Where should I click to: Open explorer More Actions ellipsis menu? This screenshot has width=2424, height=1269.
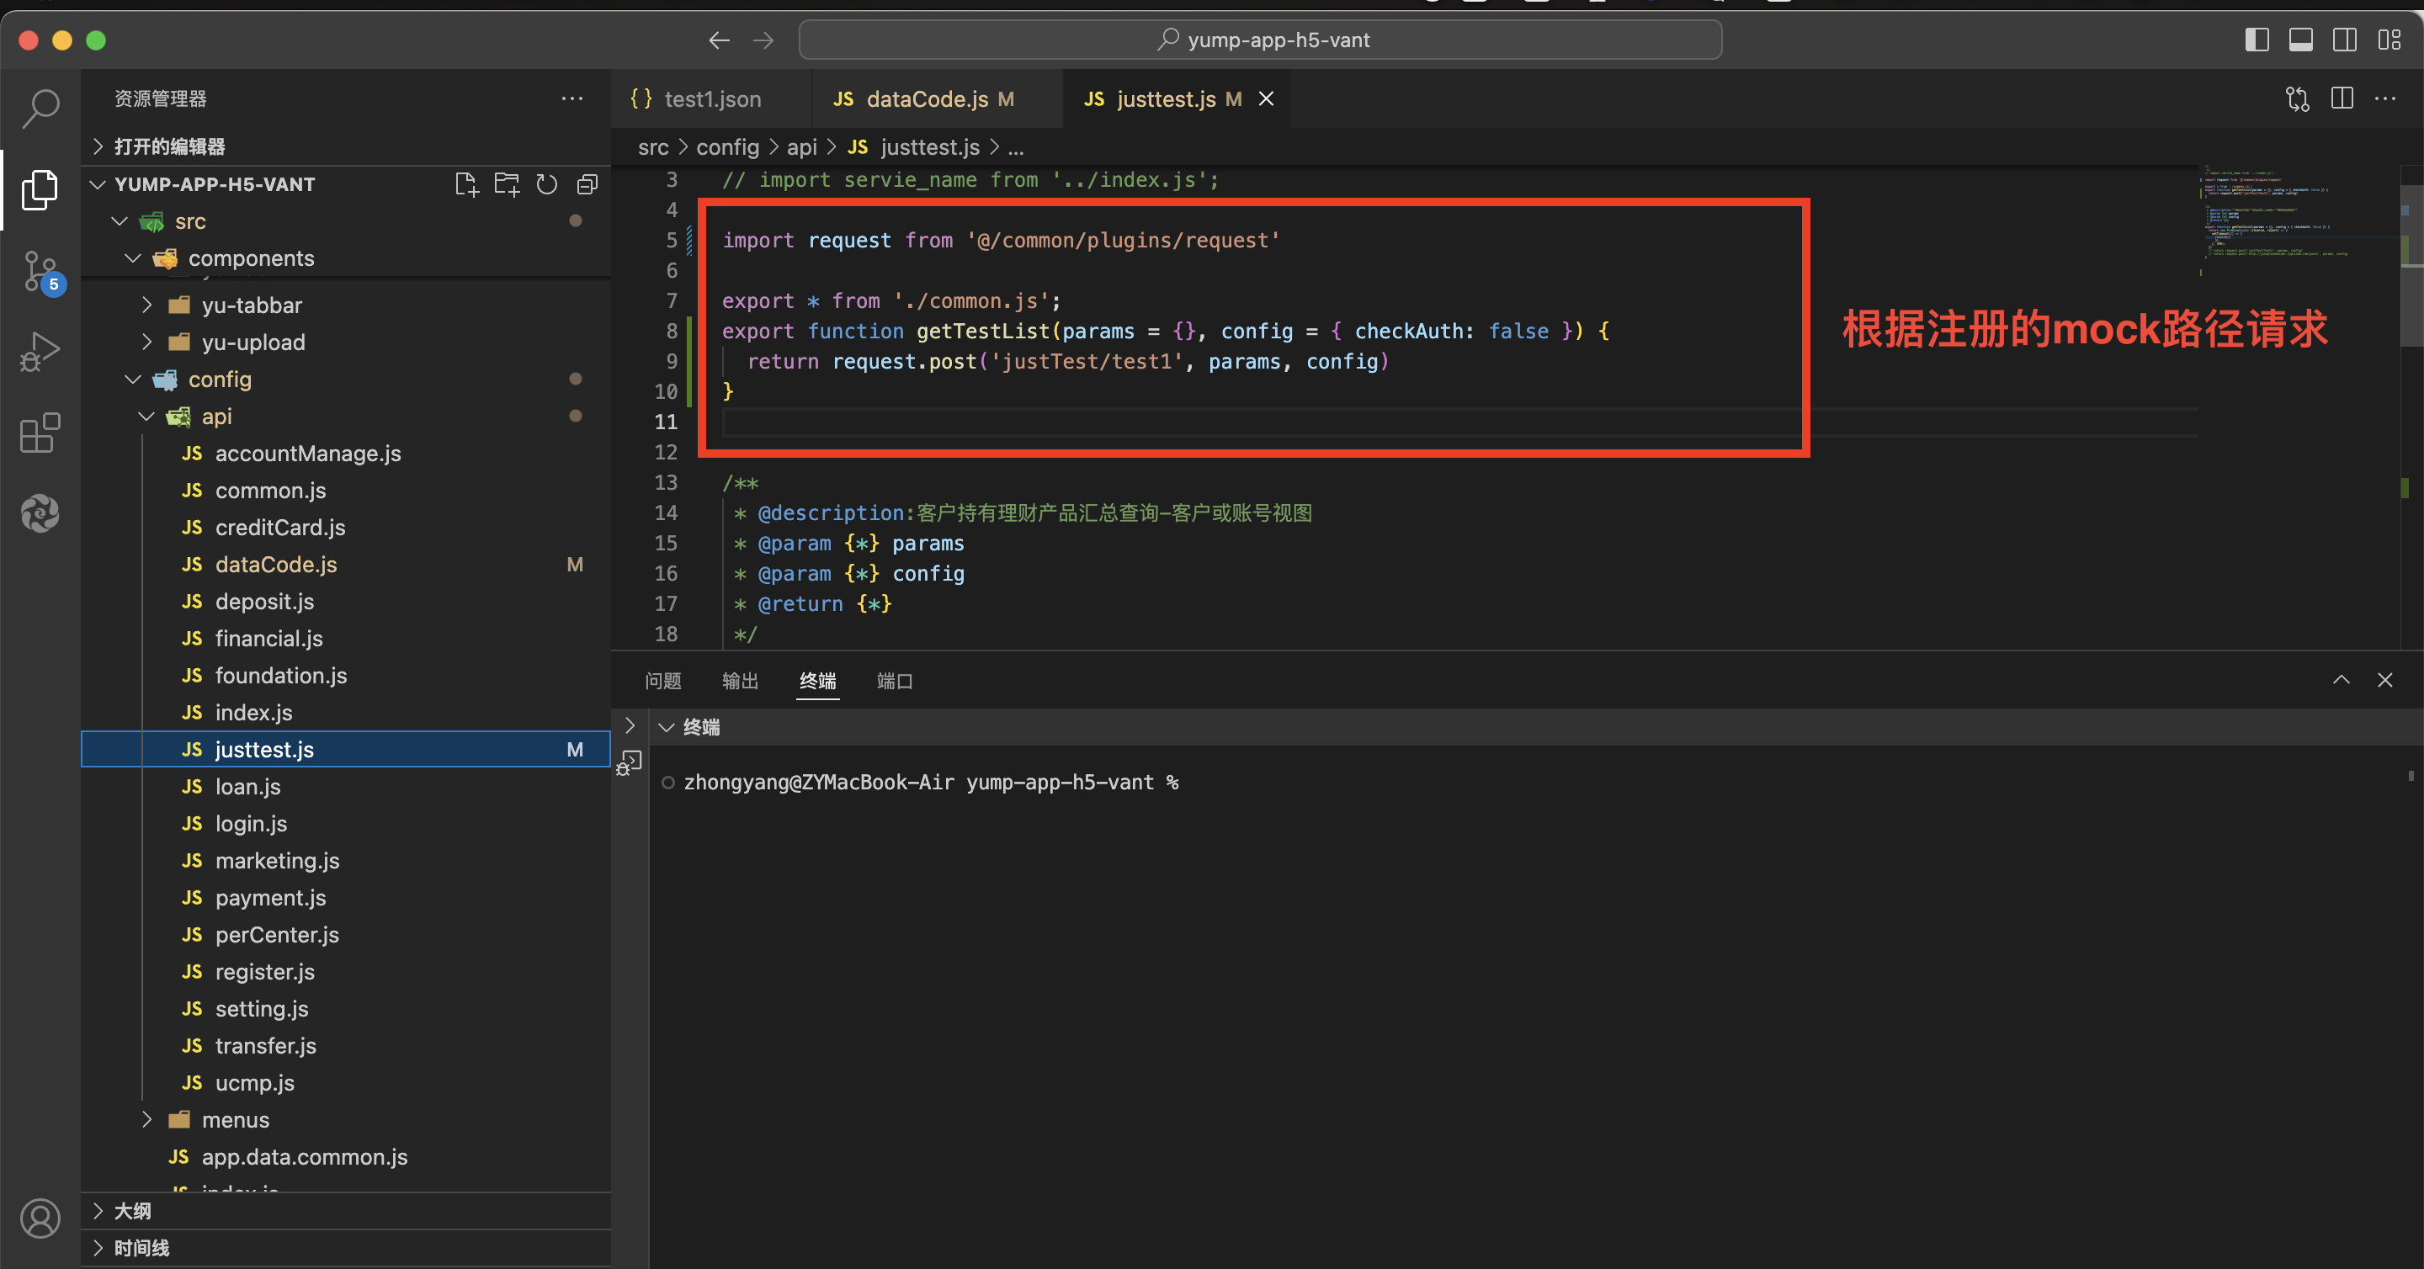[x=572, y=98]
